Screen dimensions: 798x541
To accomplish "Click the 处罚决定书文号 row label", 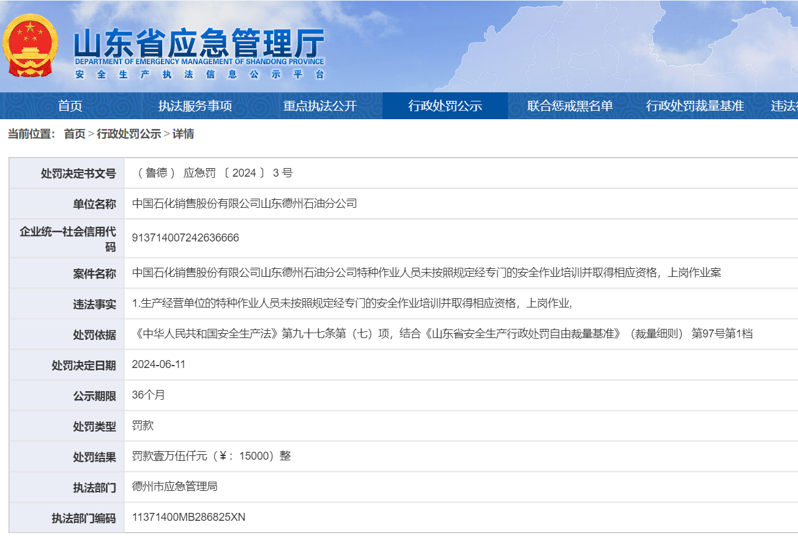I will coord(78,174).
